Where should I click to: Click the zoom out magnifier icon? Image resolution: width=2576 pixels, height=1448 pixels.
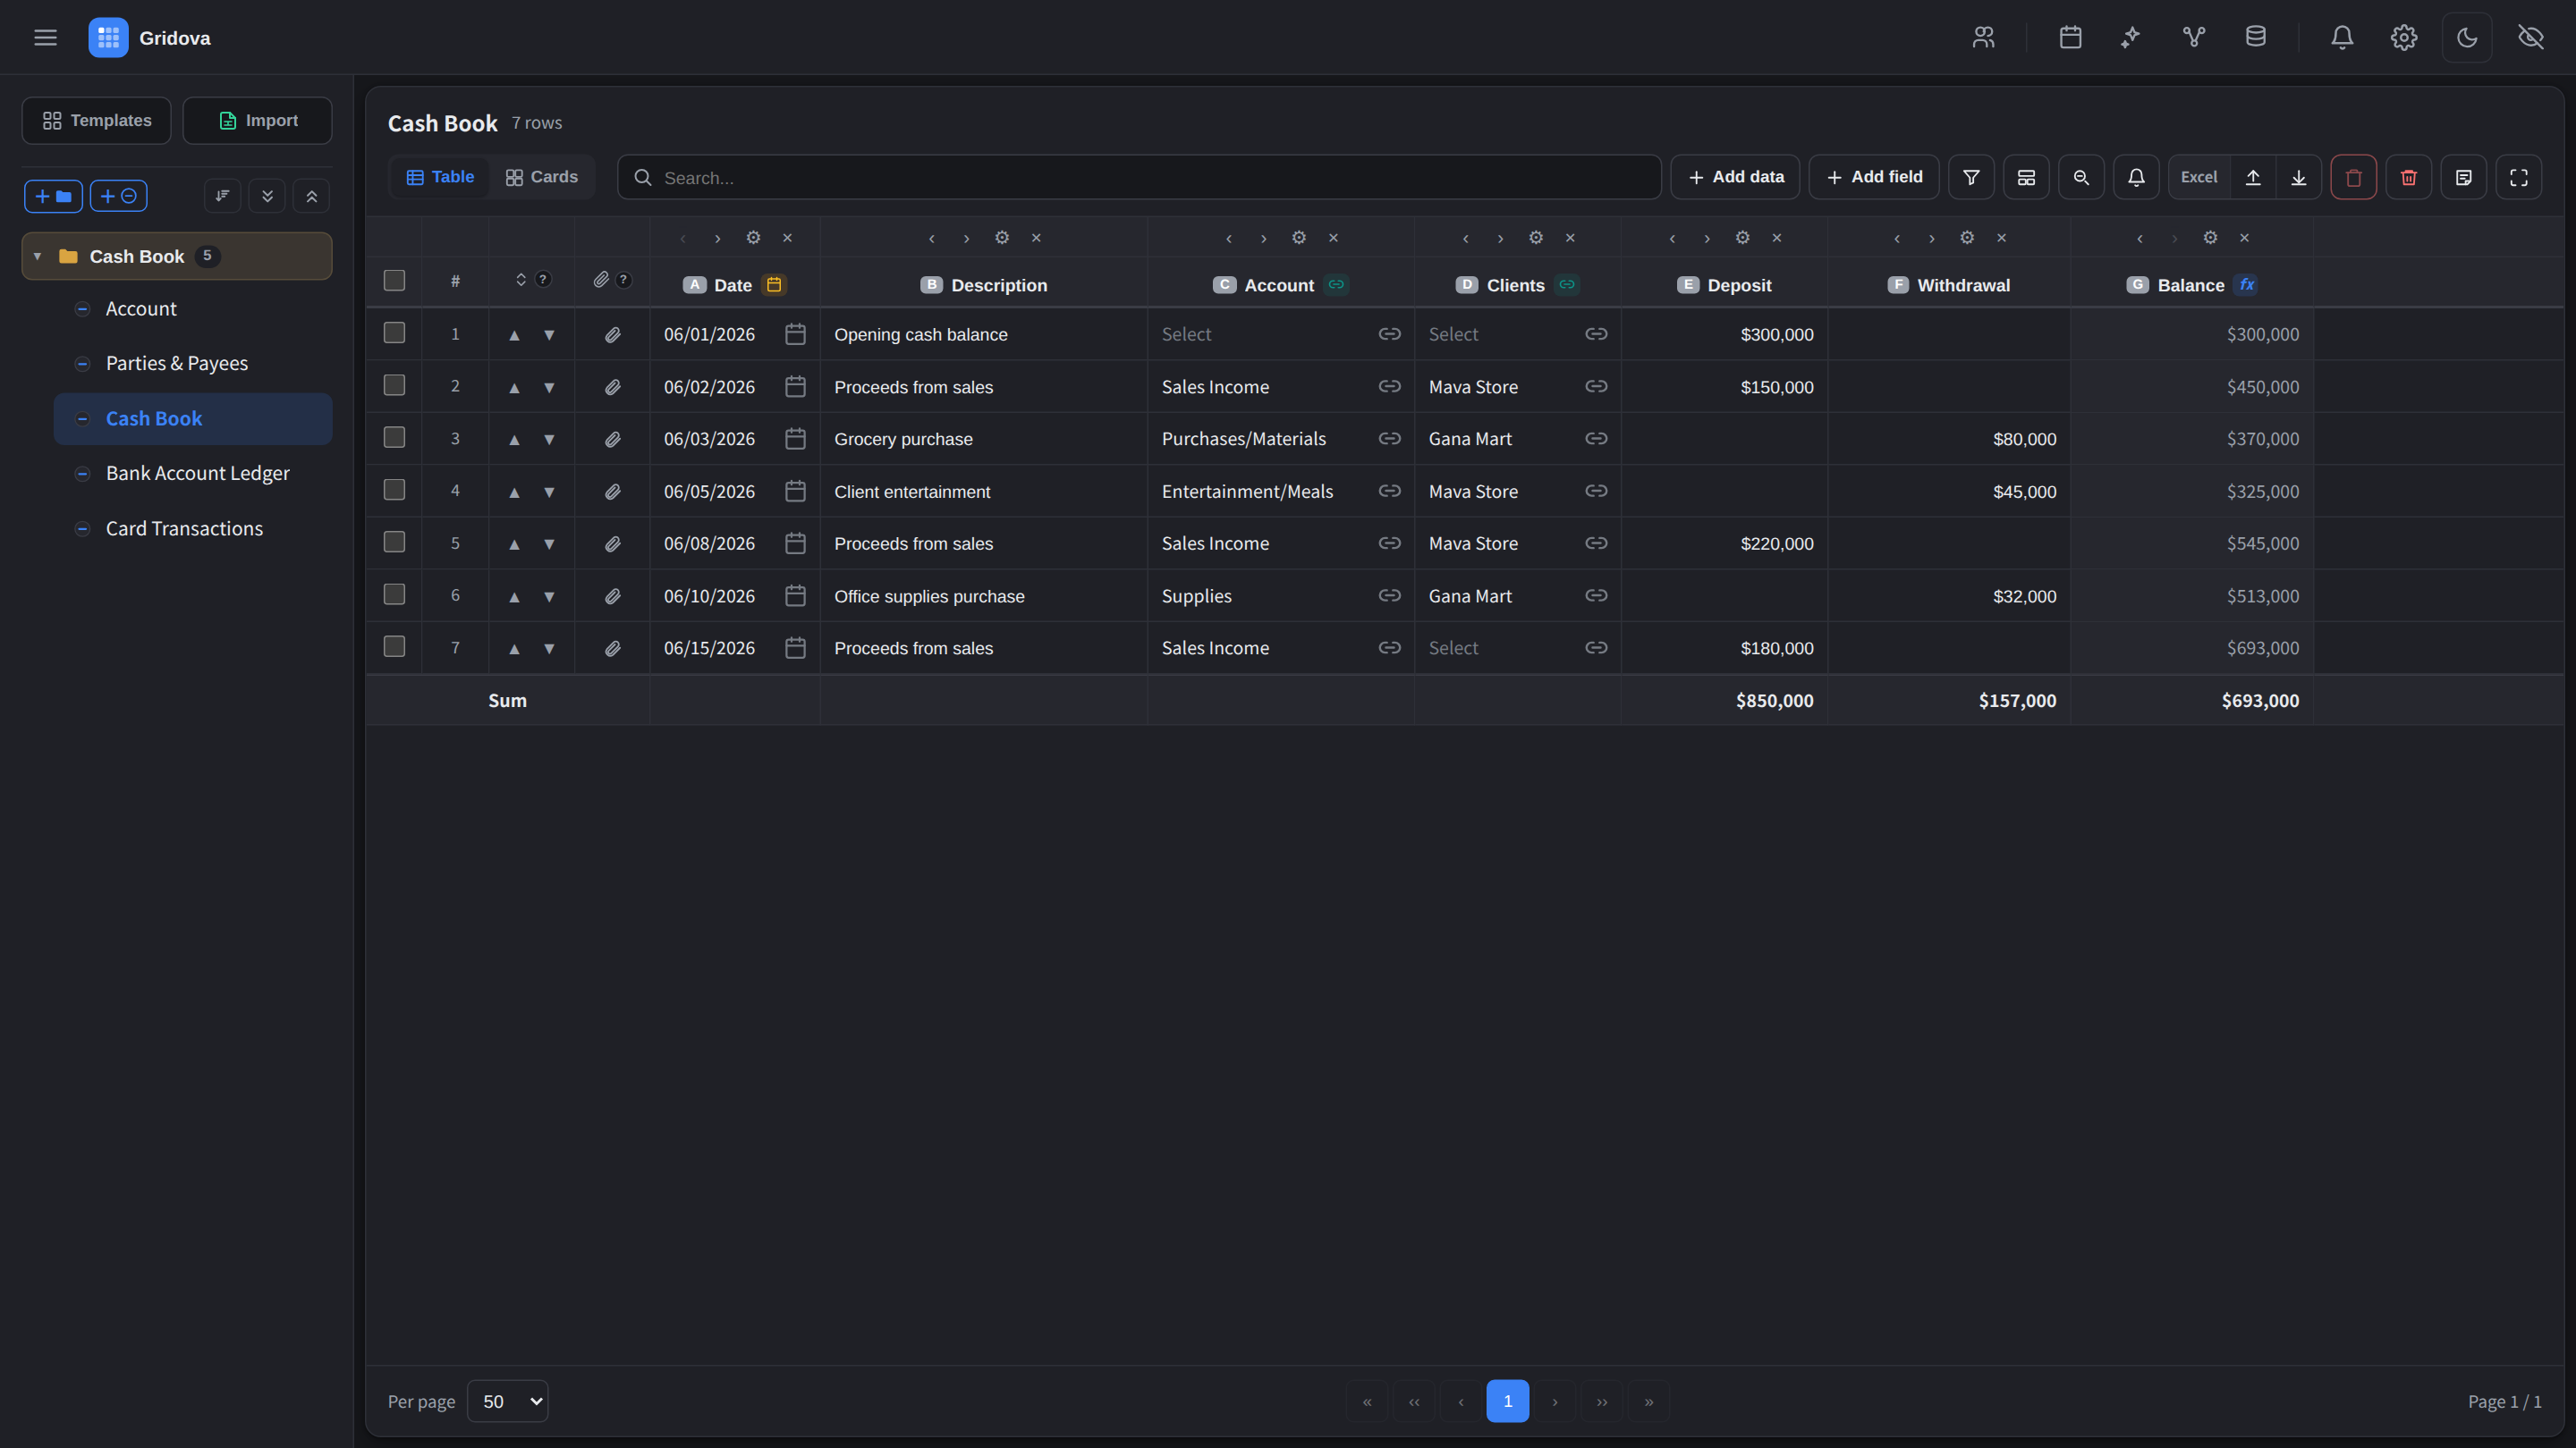(x=2081, y=177)
